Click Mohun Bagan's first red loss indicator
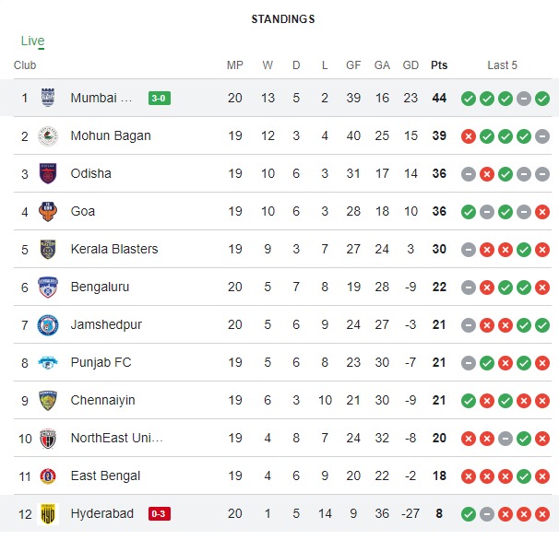The image size is (559, 540). coord(468,135)
